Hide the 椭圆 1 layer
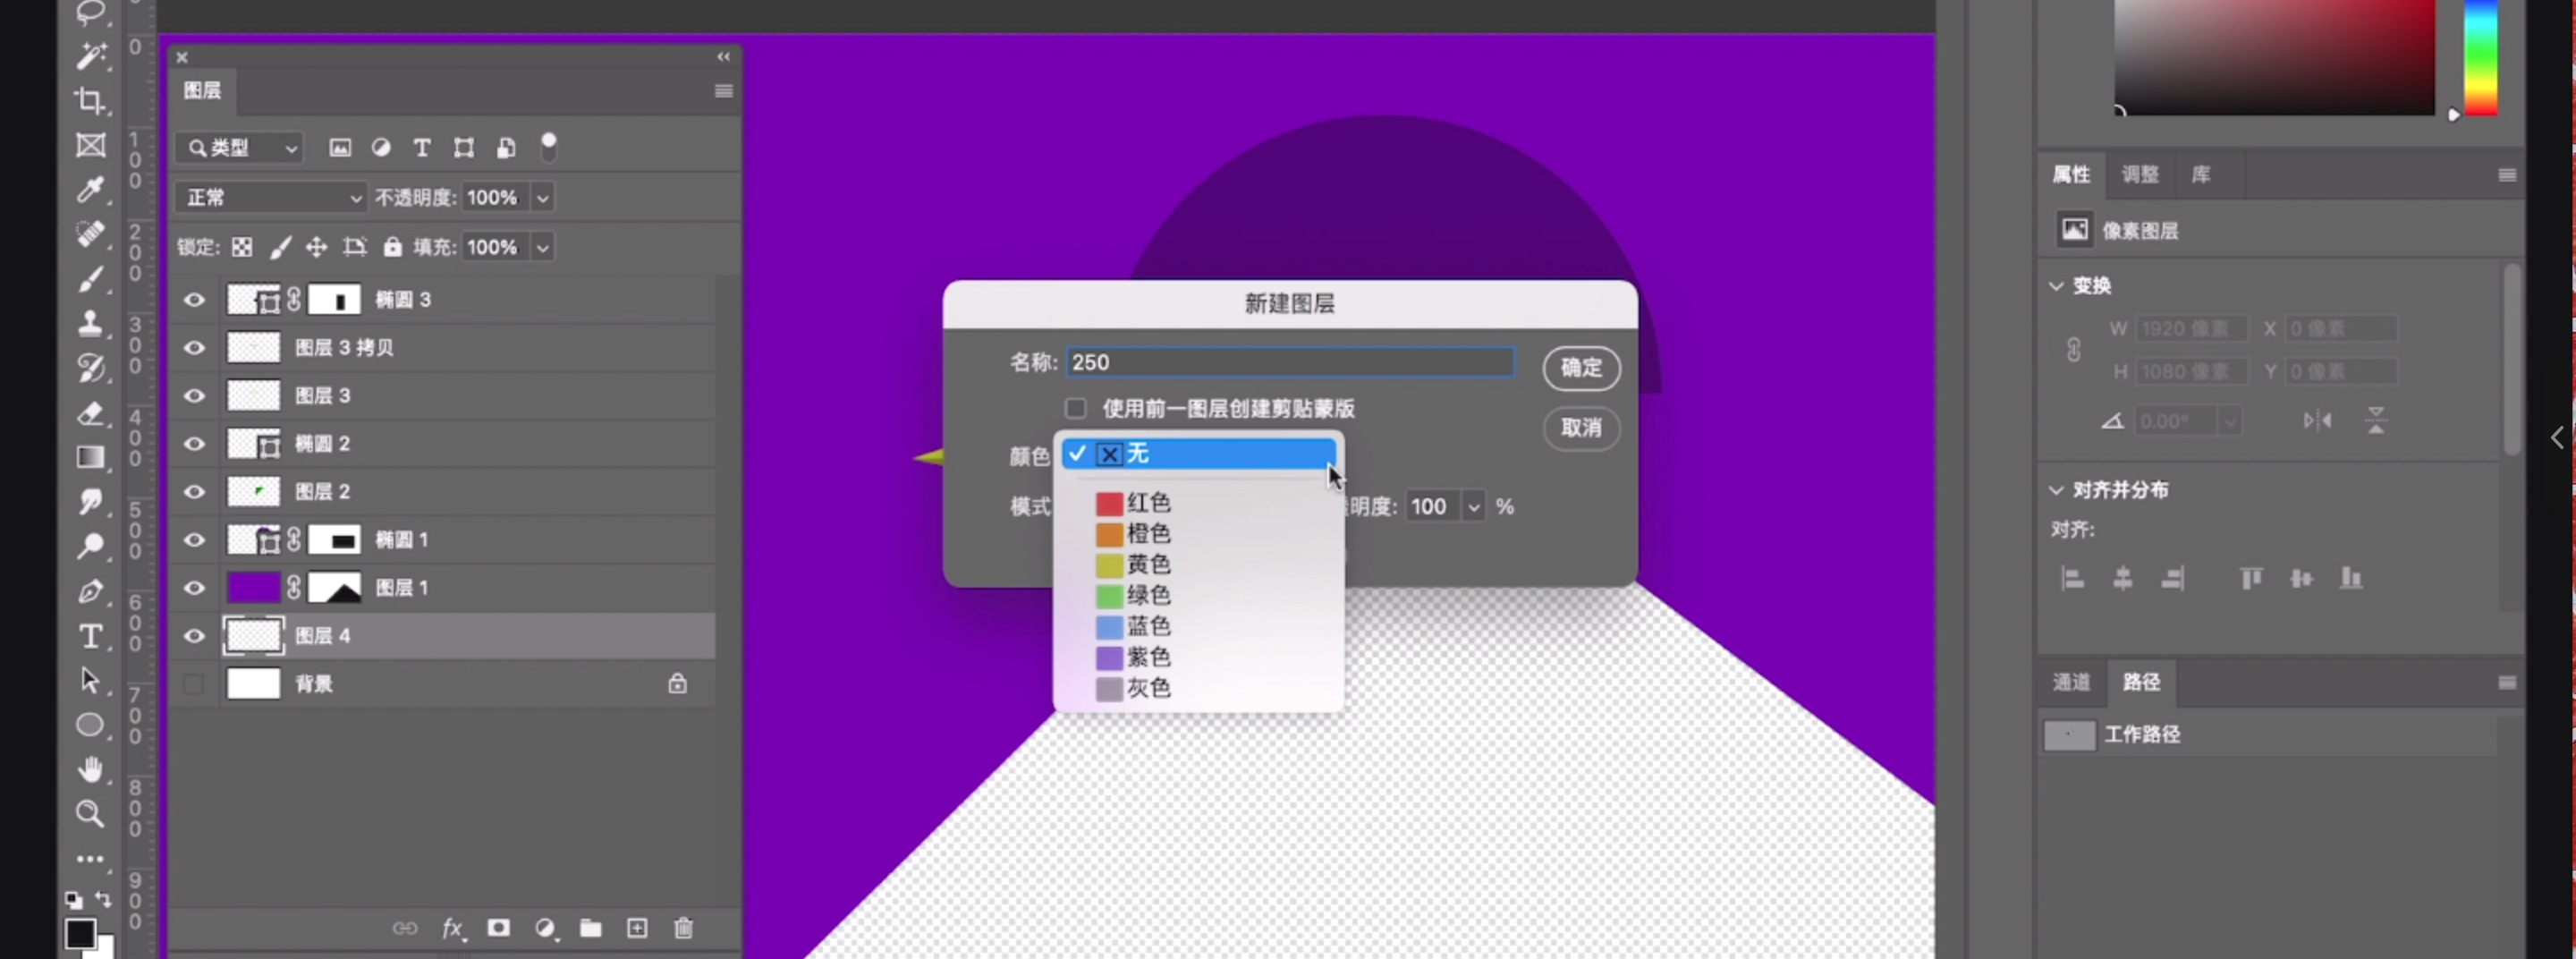The height and width of the screenshot is (959, 2576). [194, 540]
